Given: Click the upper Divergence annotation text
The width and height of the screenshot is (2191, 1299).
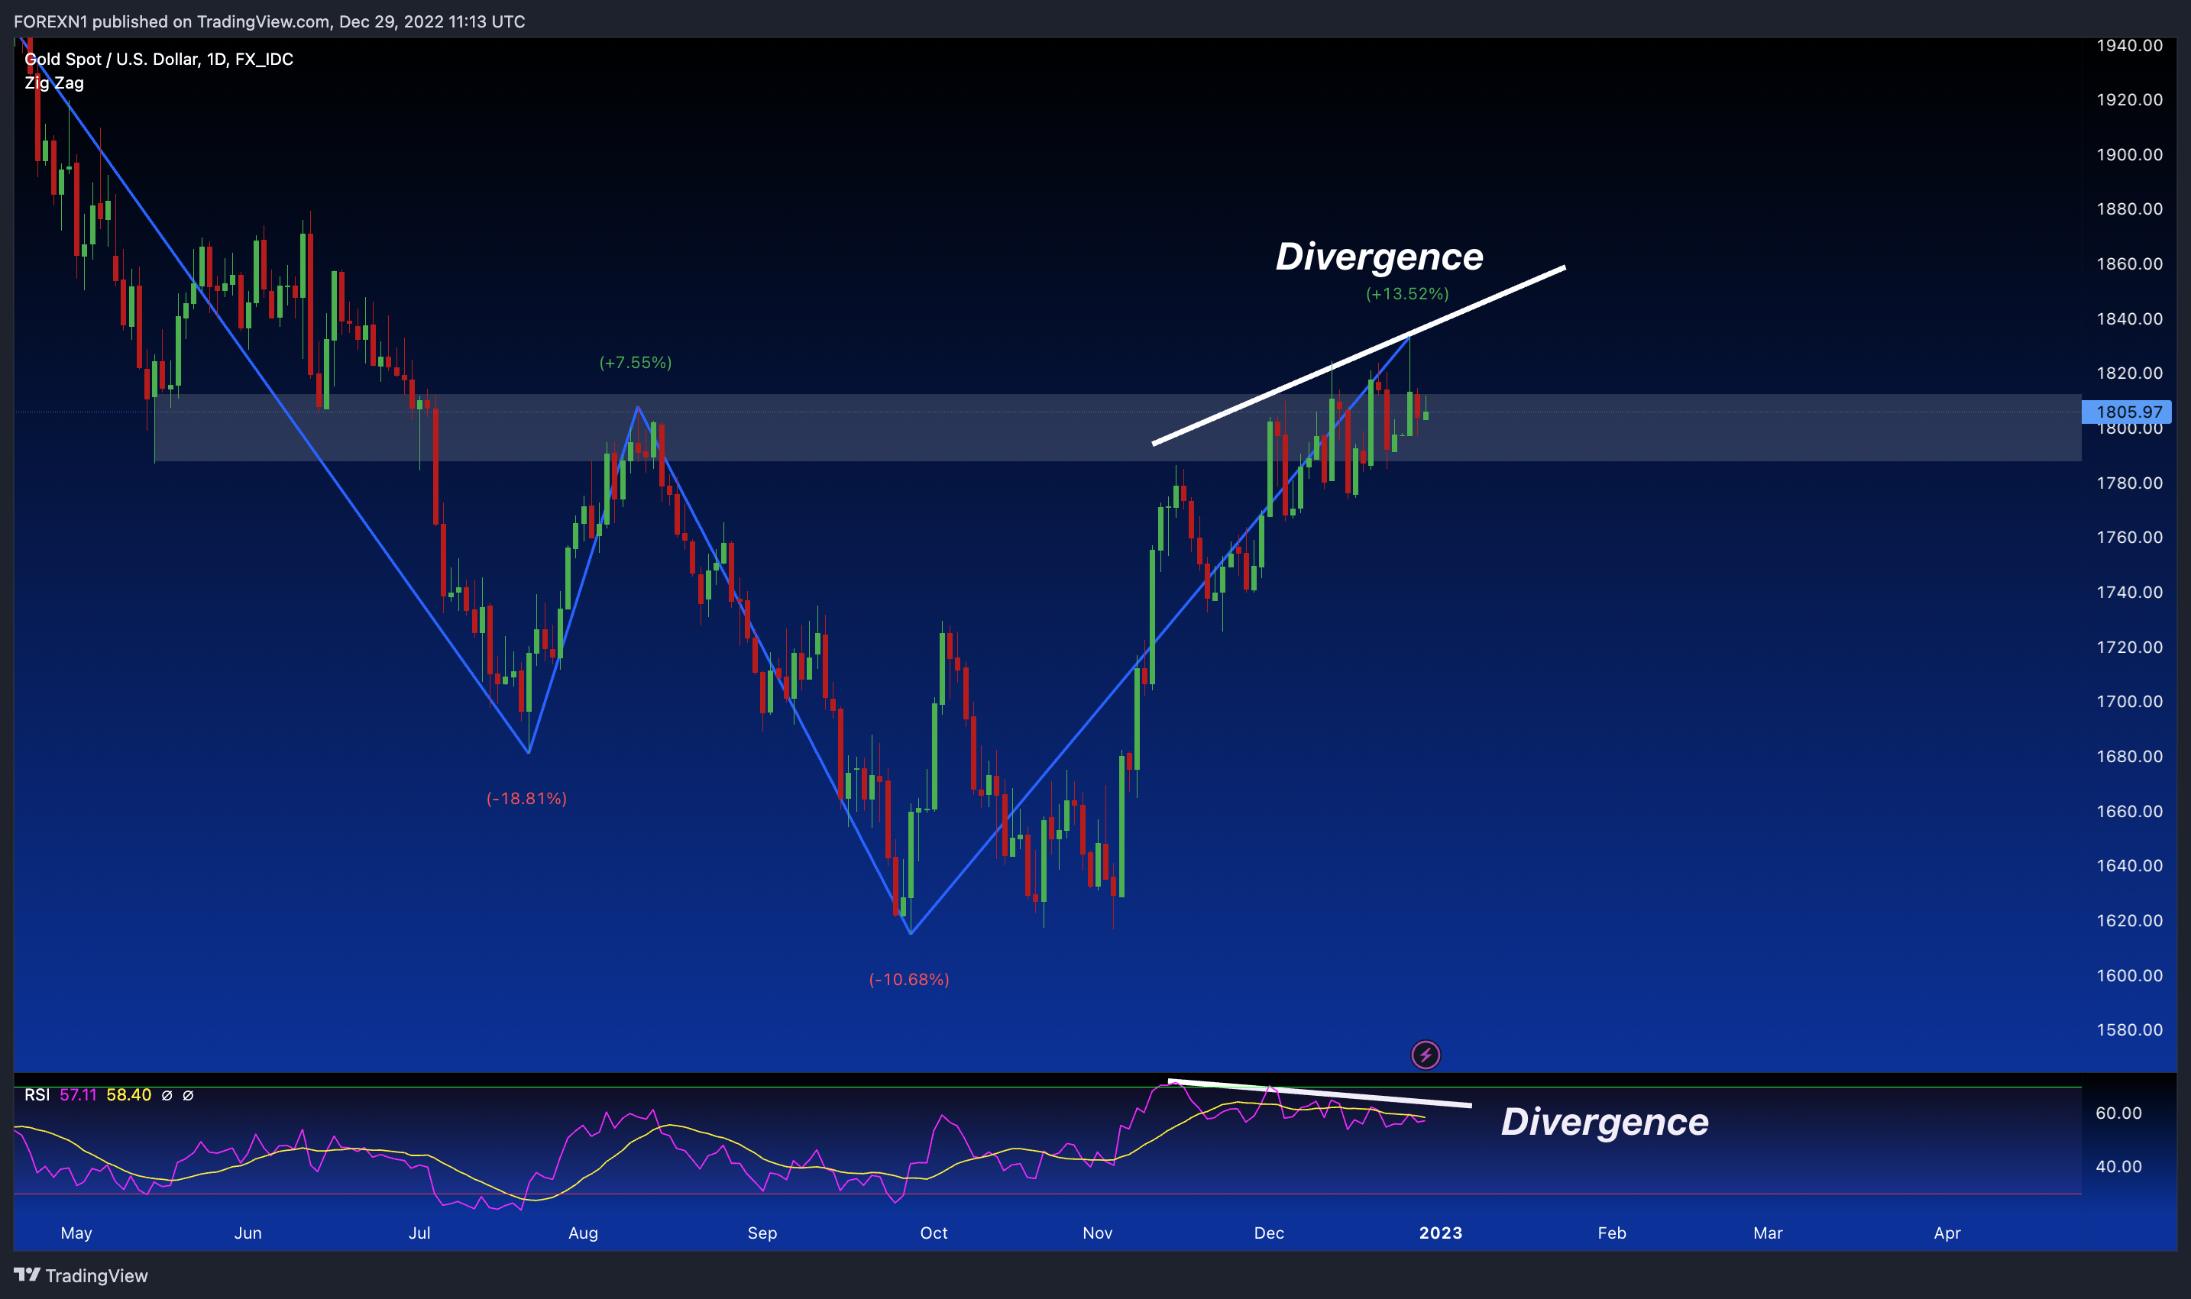Looking at the screenshot, I should pos(1379,257).
